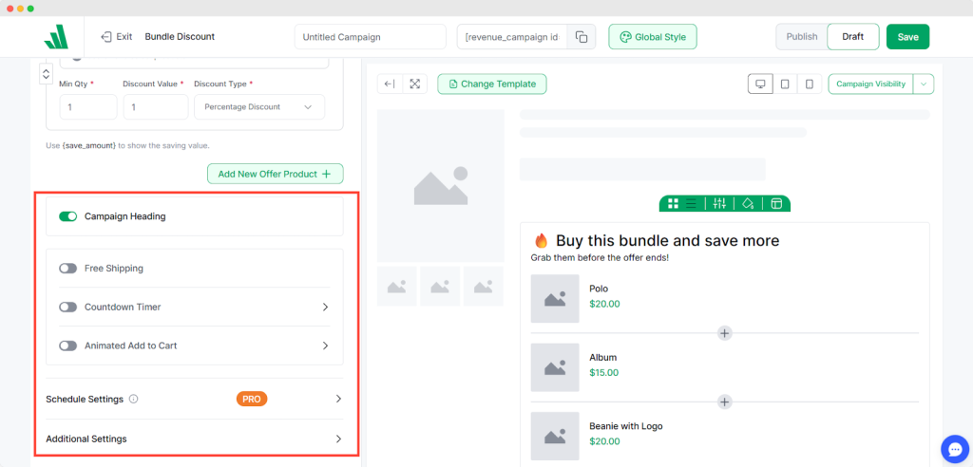Open the chat support bubble

(954, 449)
